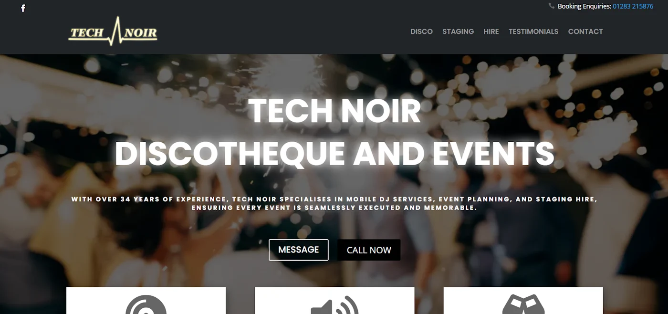Navigate to the CONTACT page

pos(585,31)
